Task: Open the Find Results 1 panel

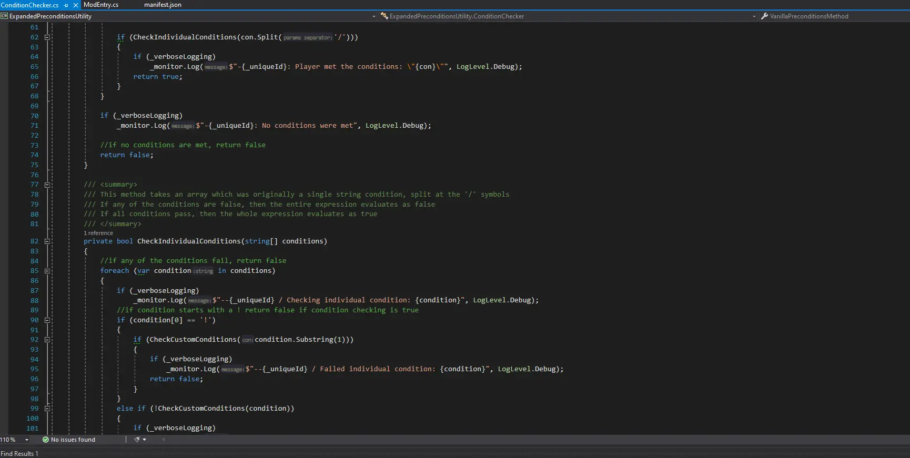Action: click(19, 453)
